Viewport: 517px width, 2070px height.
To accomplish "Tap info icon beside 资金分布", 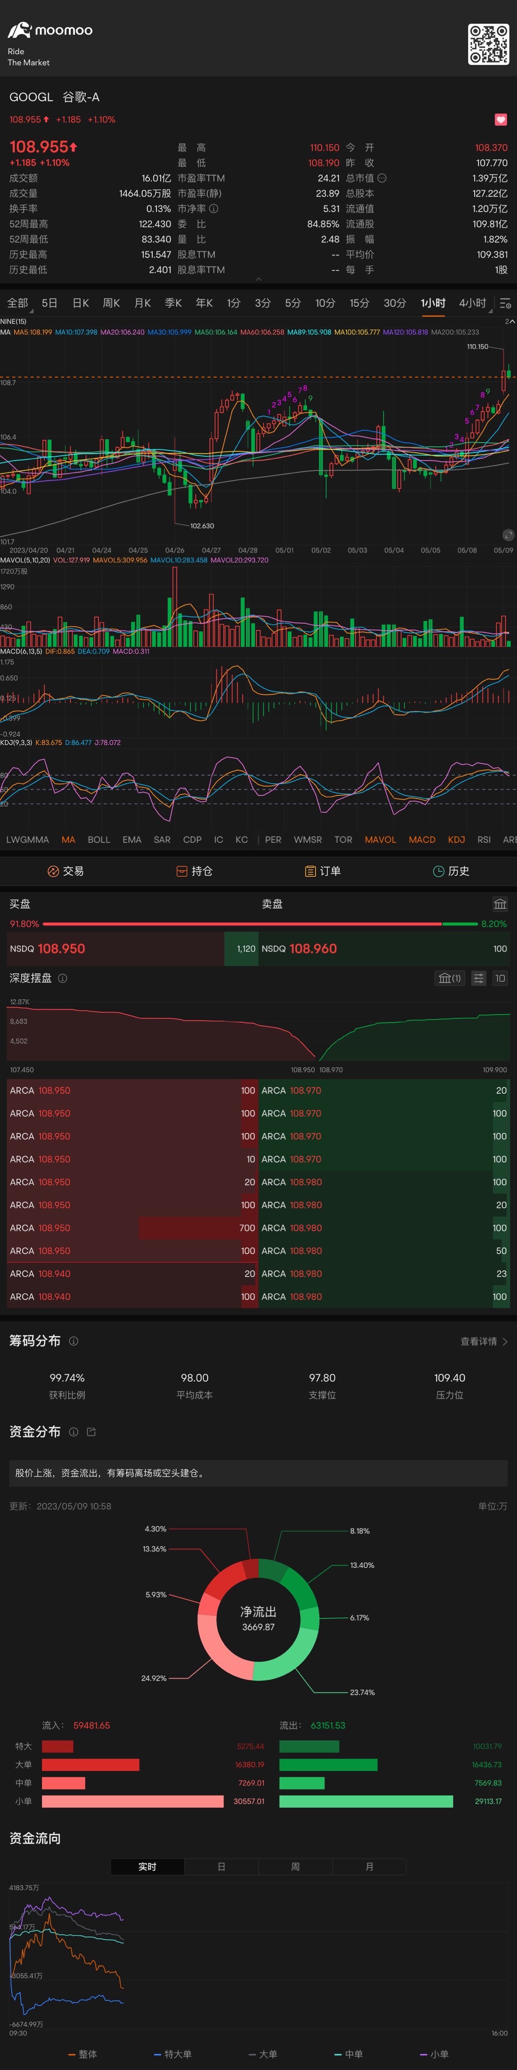I will (x=74, y=1432).
